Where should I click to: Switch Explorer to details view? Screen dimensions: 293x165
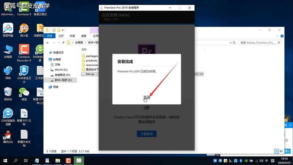pyautogui.click(x=277, y=151)
